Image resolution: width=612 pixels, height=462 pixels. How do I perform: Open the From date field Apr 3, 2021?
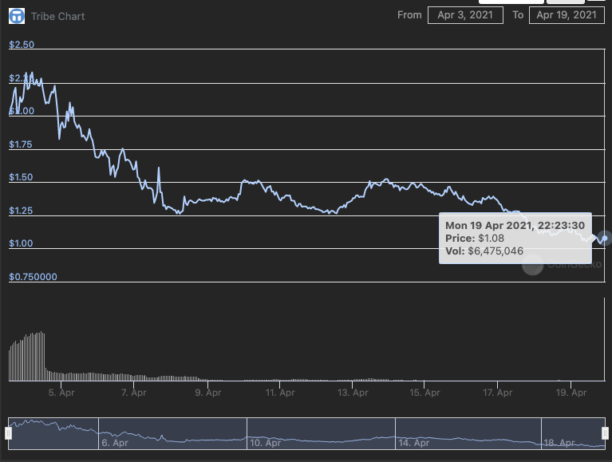[465, 15]
